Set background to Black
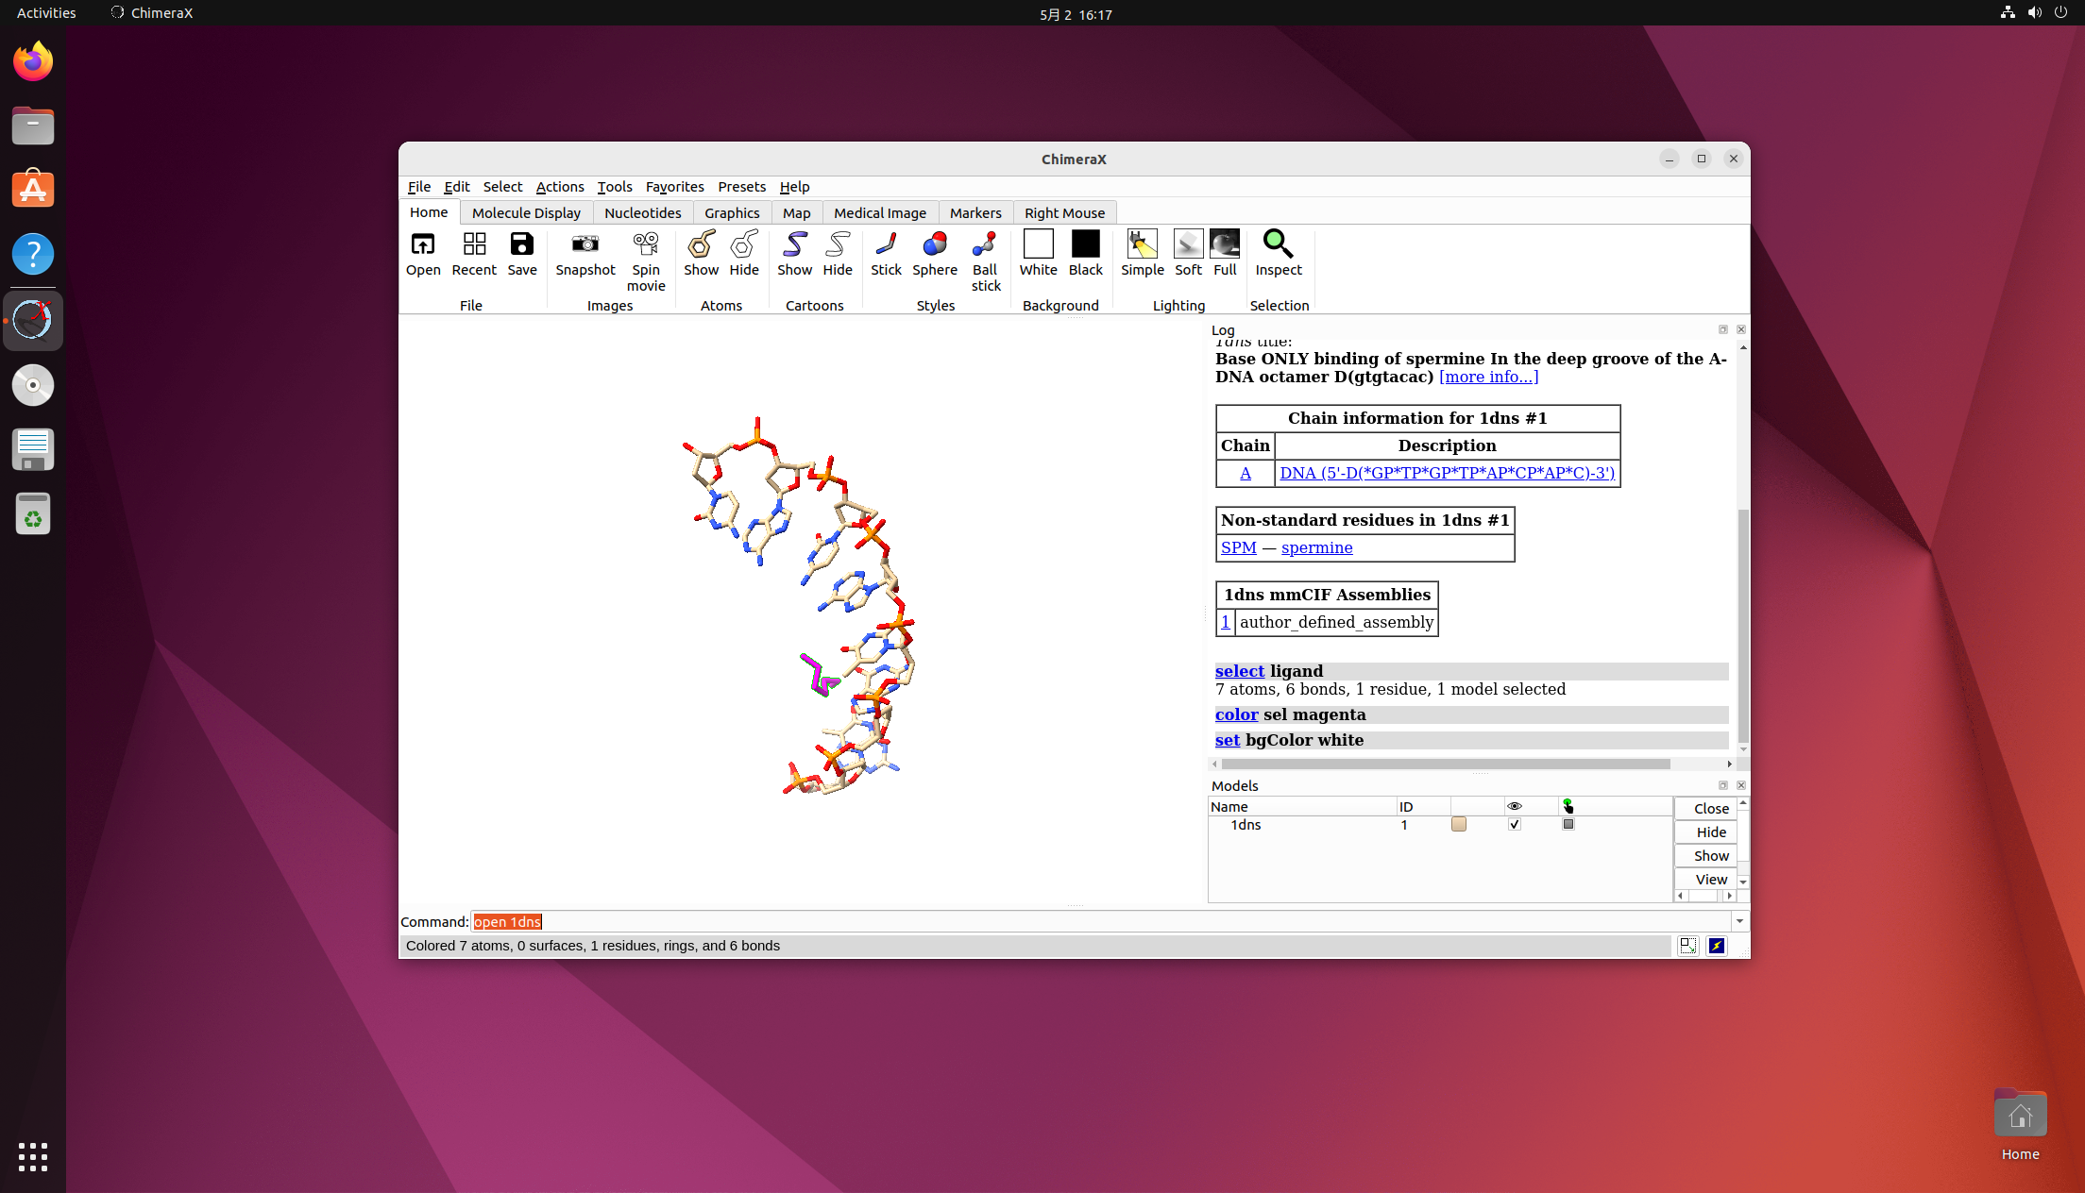Screen dimensions: 2085x1193 coord(1085,244)
